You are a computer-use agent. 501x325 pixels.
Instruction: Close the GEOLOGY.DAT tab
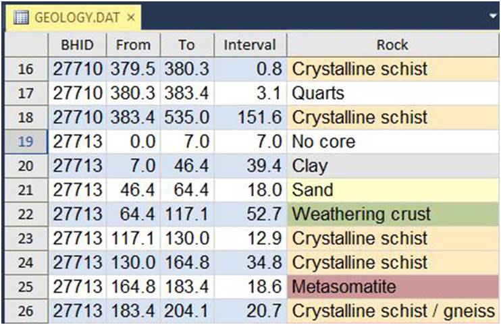pos(131,18)
